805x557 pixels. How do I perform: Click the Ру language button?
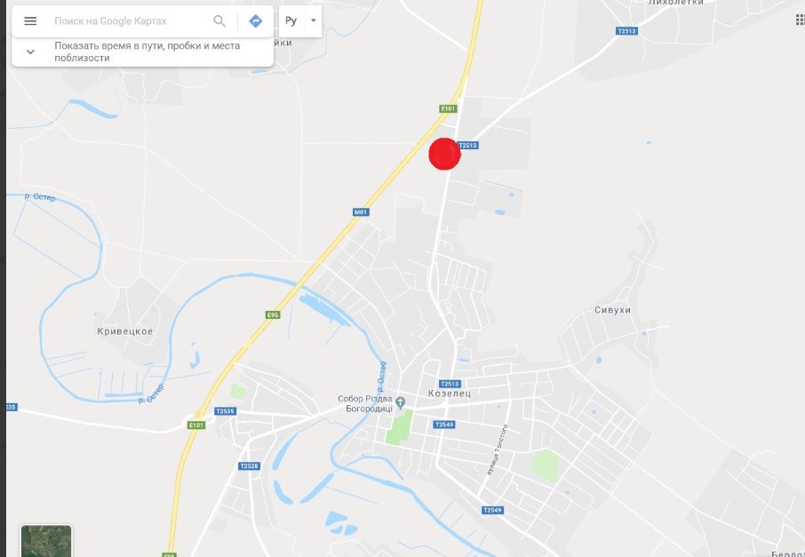tap(291, 21)
